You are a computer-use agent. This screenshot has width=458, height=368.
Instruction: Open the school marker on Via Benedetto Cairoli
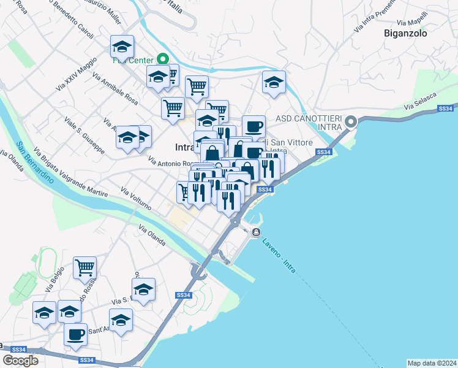122,48
